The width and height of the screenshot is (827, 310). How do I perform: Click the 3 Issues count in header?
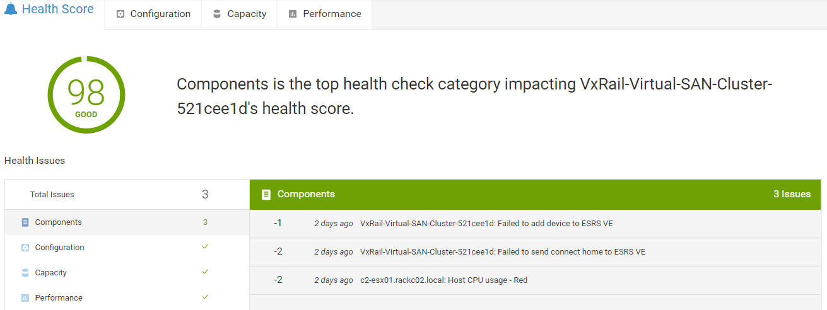(x=792, y=194)
